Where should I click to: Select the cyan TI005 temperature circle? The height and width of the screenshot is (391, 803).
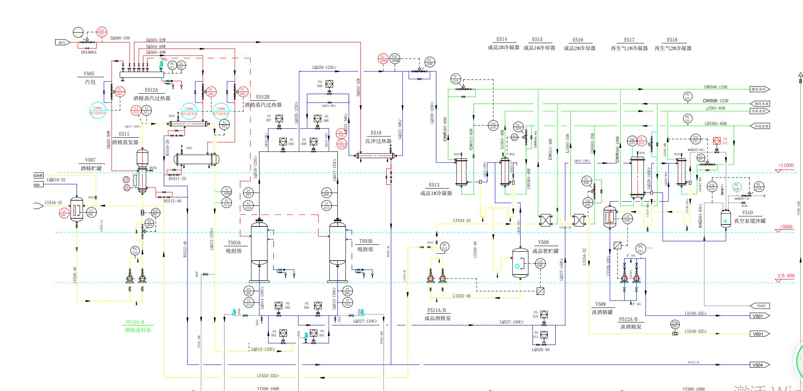[189, 111]
